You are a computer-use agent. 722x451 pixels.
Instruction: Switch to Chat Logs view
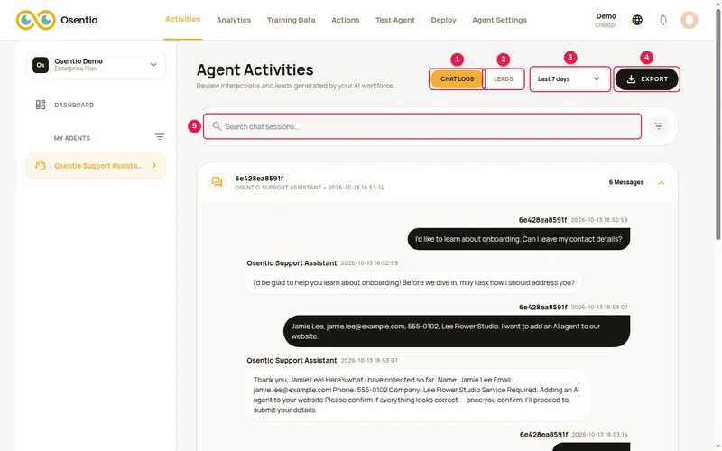coord(457,79)
